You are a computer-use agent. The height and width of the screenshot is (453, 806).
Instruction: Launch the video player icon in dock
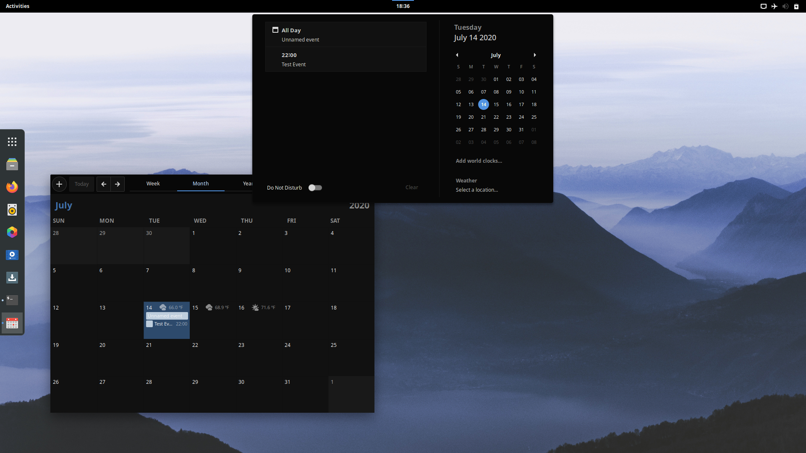(12, 255)
